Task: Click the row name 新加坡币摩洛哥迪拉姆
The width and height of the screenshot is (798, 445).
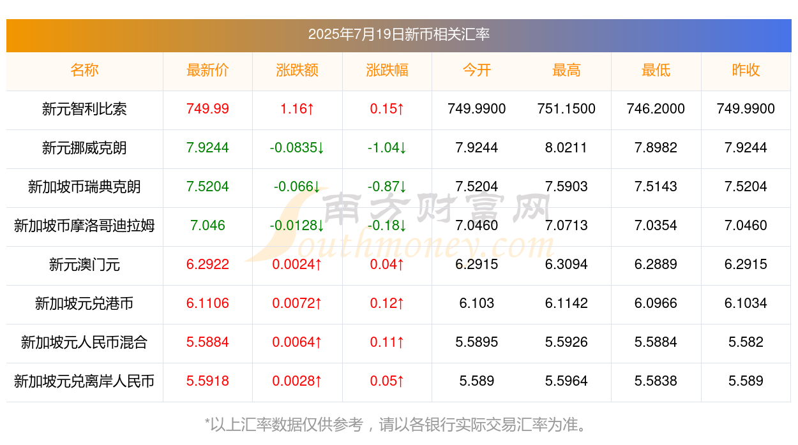Action: pos(84,226)
